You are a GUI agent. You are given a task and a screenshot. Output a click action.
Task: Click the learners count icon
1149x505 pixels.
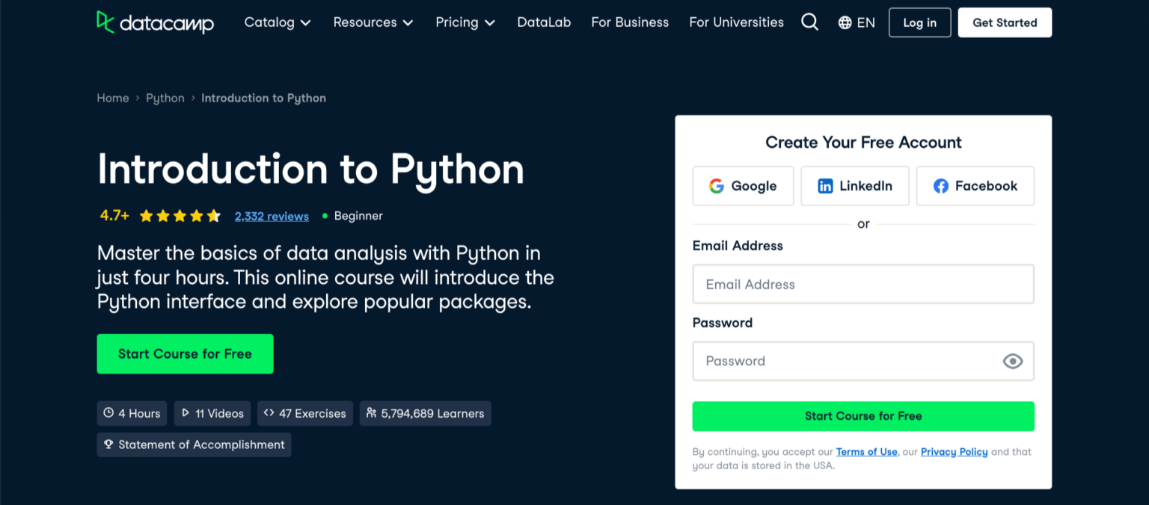pos(370,413)
